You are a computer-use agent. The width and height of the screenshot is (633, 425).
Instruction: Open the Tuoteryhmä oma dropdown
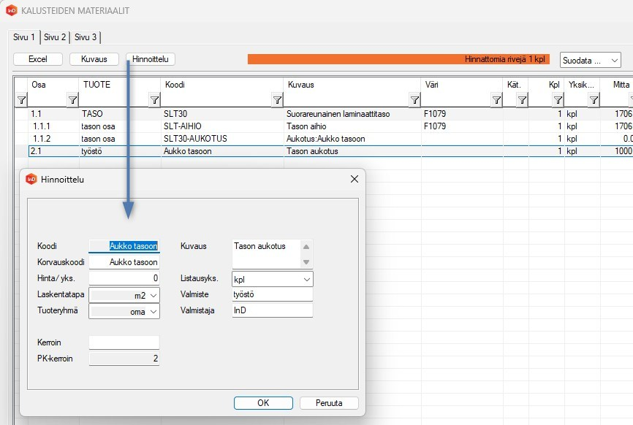click(153, 312)
